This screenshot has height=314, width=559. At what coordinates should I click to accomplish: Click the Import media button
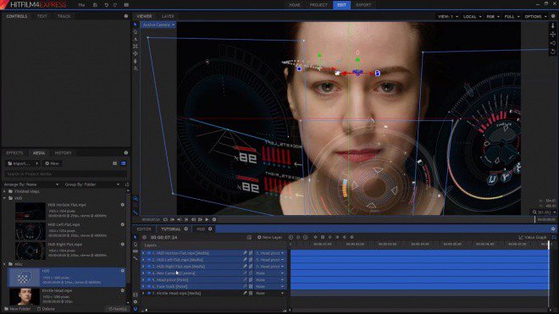[23, 163]
